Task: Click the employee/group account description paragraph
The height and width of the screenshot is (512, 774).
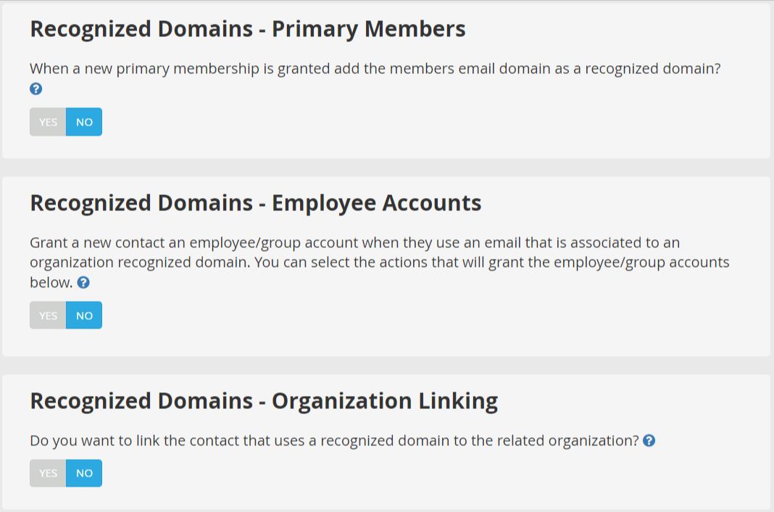Action: point(380,263)
